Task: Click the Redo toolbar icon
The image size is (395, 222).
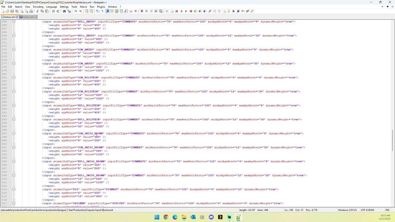Action: [58, 11]
